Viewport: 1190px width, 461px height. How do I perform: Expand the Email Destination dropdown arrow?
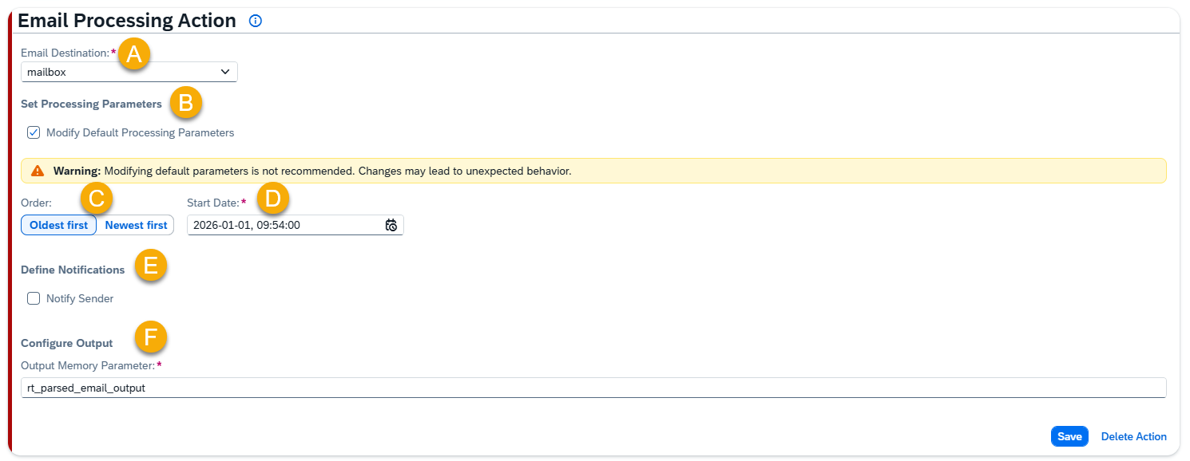225,72
